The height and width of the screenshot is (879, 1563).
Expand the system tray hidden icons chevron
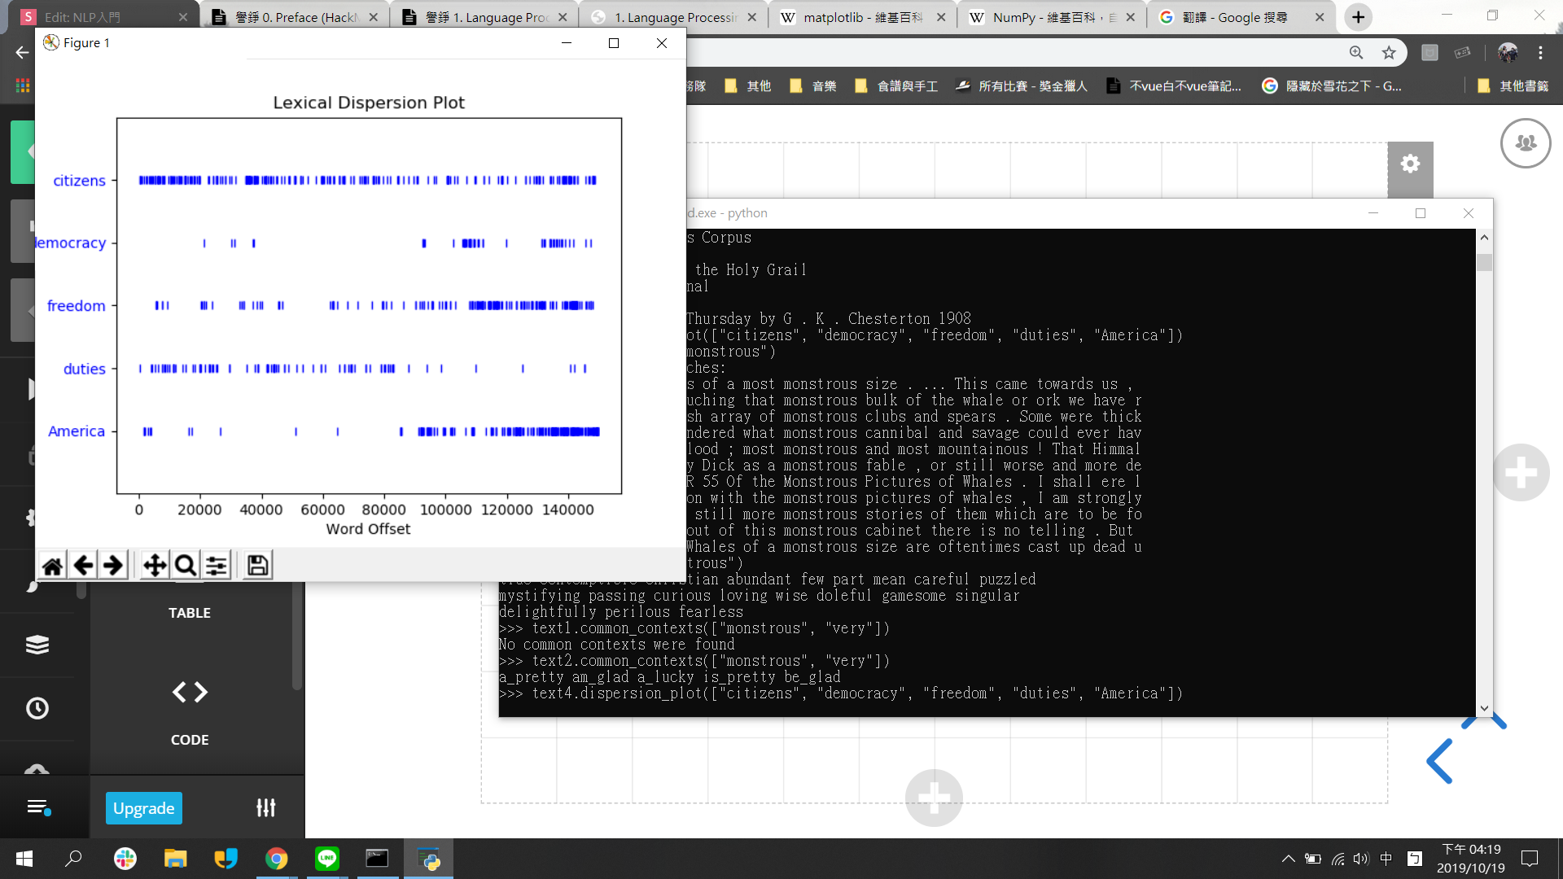pyautogui.click(x=1288, y=859)
